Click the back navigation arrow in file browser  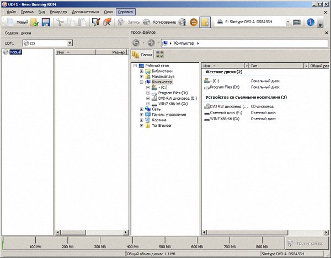point(136,42)
